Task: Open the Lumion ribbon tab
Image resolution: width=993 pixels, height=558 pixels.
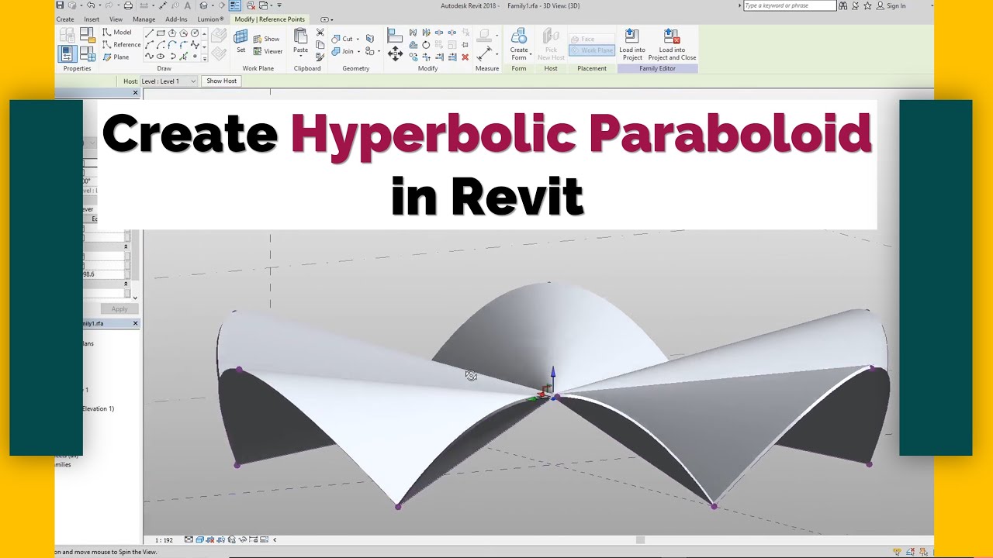Action: [x=210, y=19]
